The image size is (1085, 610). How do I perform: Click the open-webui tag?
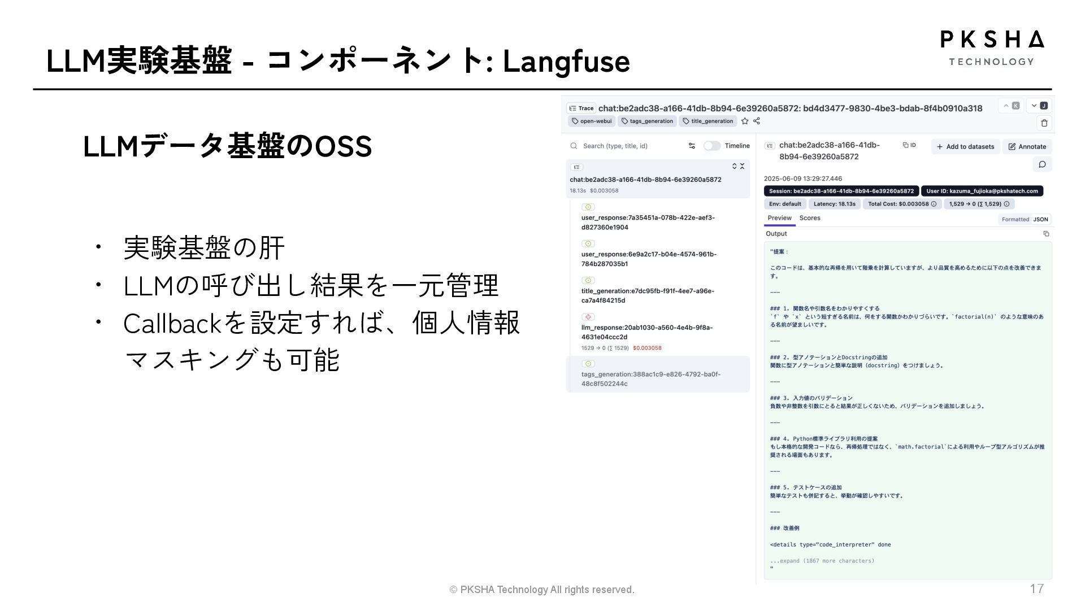[592, 121]
